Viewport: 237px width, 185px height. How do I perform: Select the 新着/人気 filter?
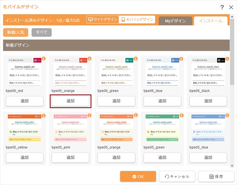click(x=16, y=32)
